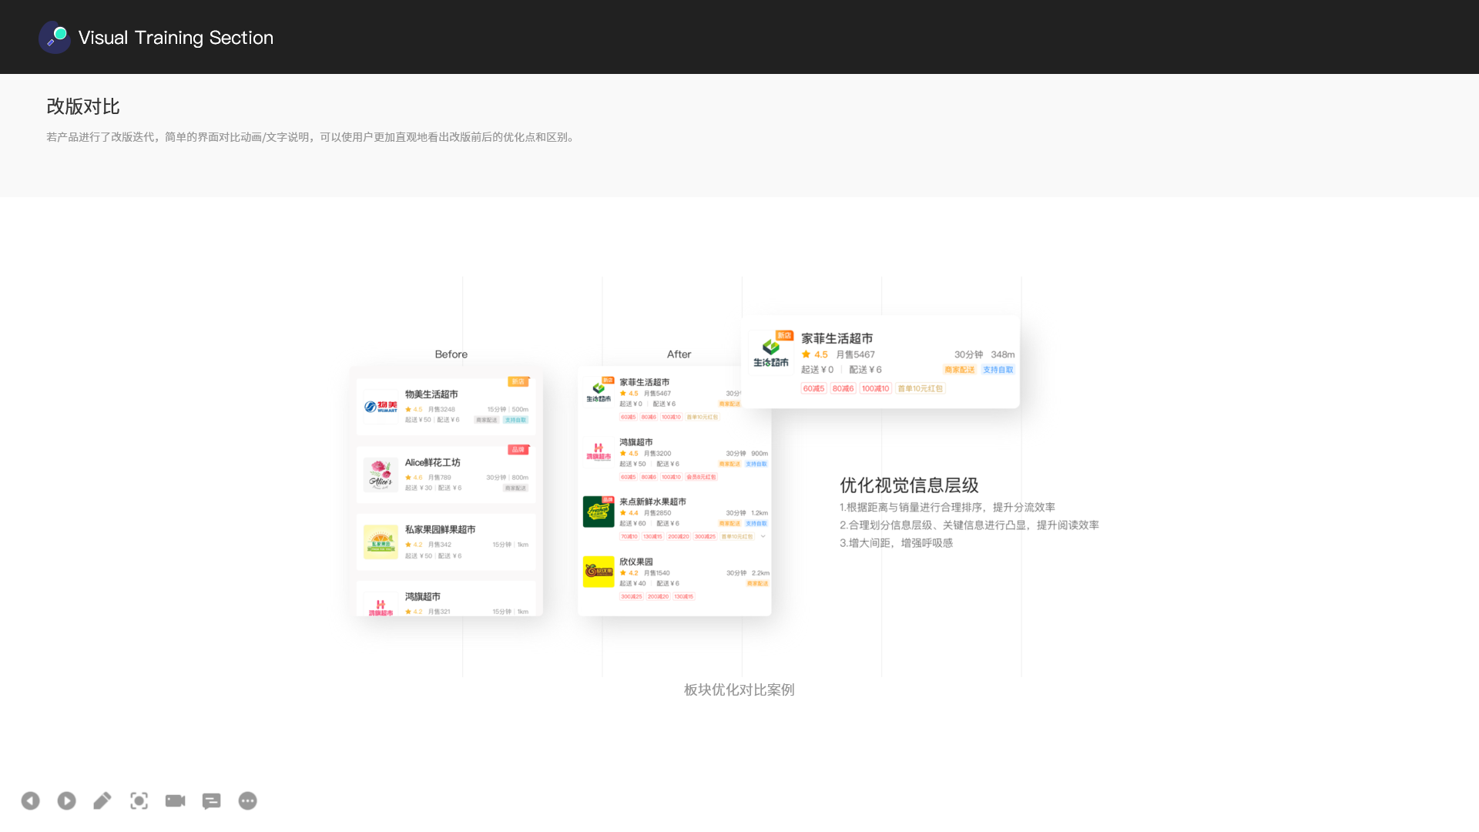Click the 增大间距，增强呼吸感 line
This screenshot has height=832, width=1479.
(896, 543)
